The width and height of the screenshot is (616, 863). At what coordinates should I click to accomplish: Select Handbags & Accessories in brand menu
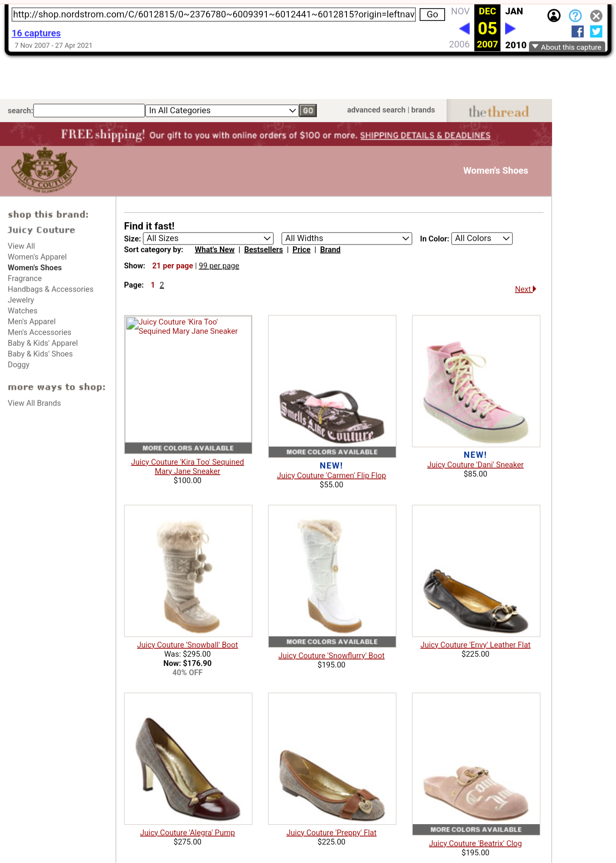50,289
